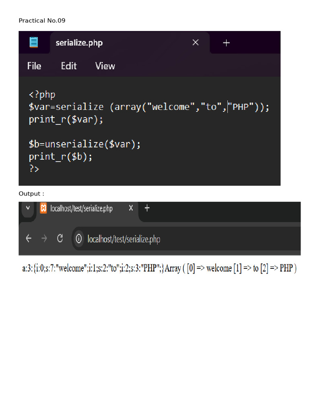309x412 pixels.
Task: Click the print_r($var) code line
Action: pyautogui.click(x=66, y=119)
